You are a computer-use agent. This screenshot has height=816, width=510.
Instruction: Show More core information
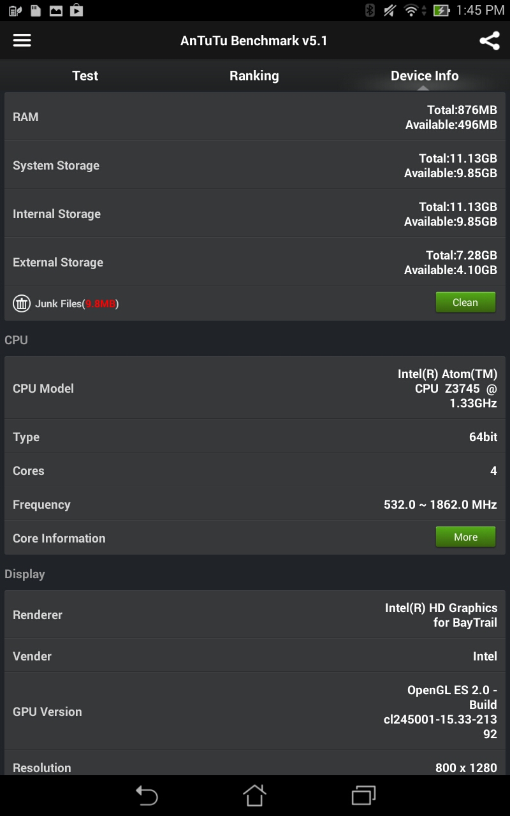click(x=465, y=537)
